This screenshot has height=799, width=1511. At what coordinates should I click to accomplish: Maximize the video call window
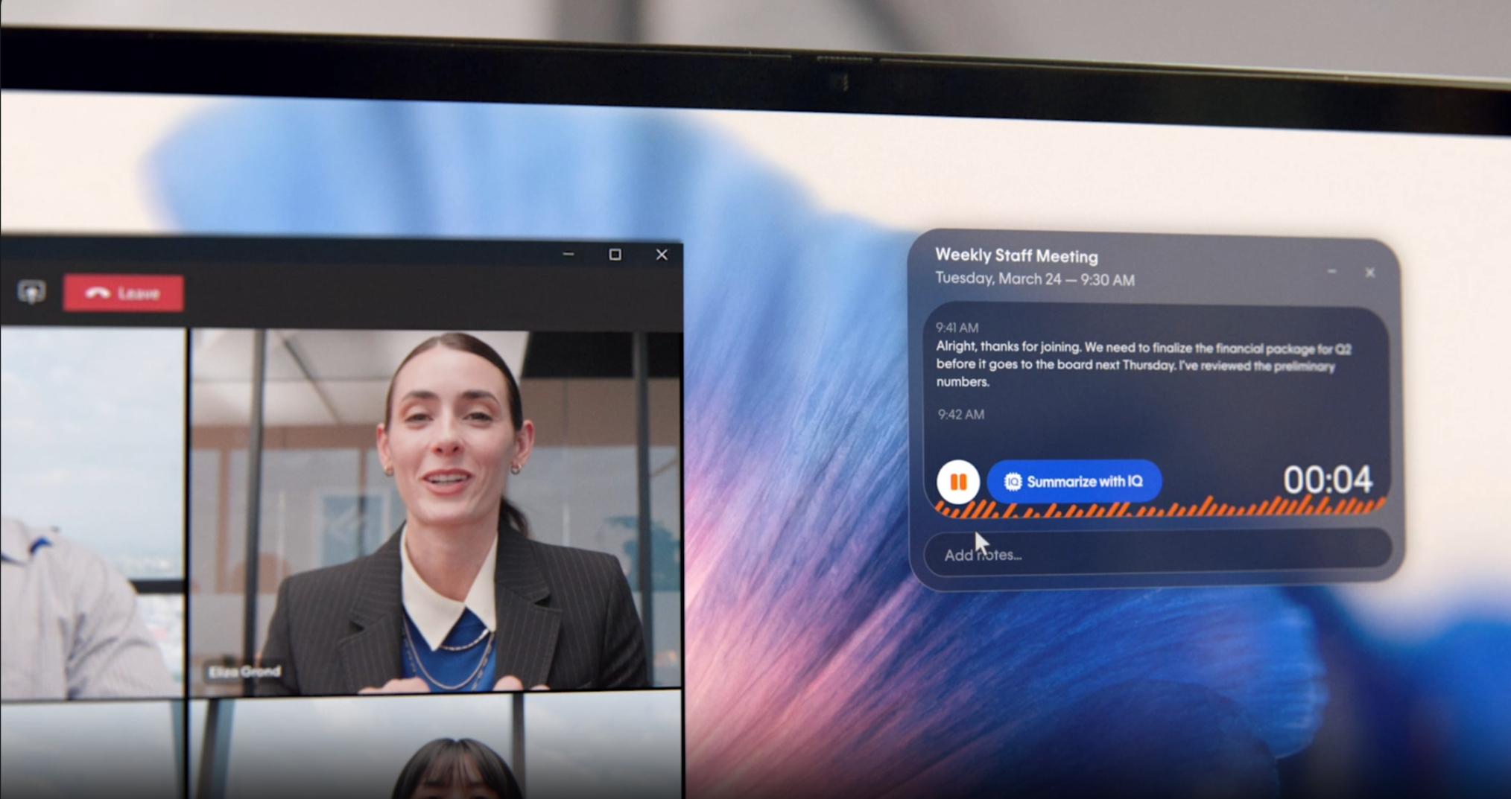pyautogui.click(x=615, y=255)
